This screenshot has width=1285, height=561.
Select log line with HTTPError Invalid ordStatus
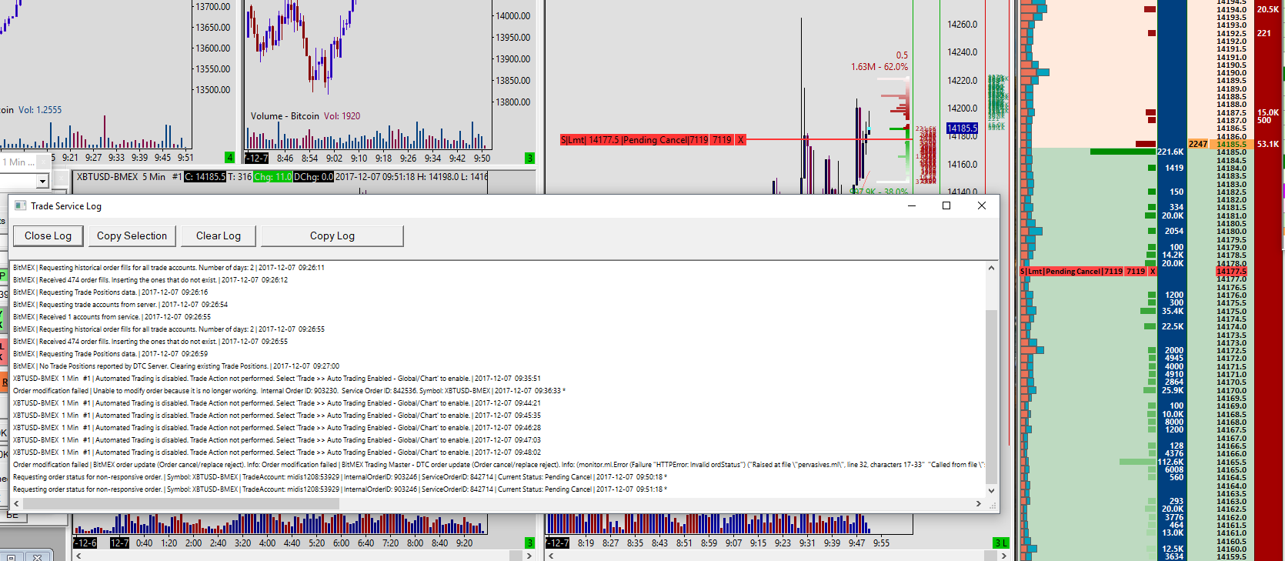499,465
